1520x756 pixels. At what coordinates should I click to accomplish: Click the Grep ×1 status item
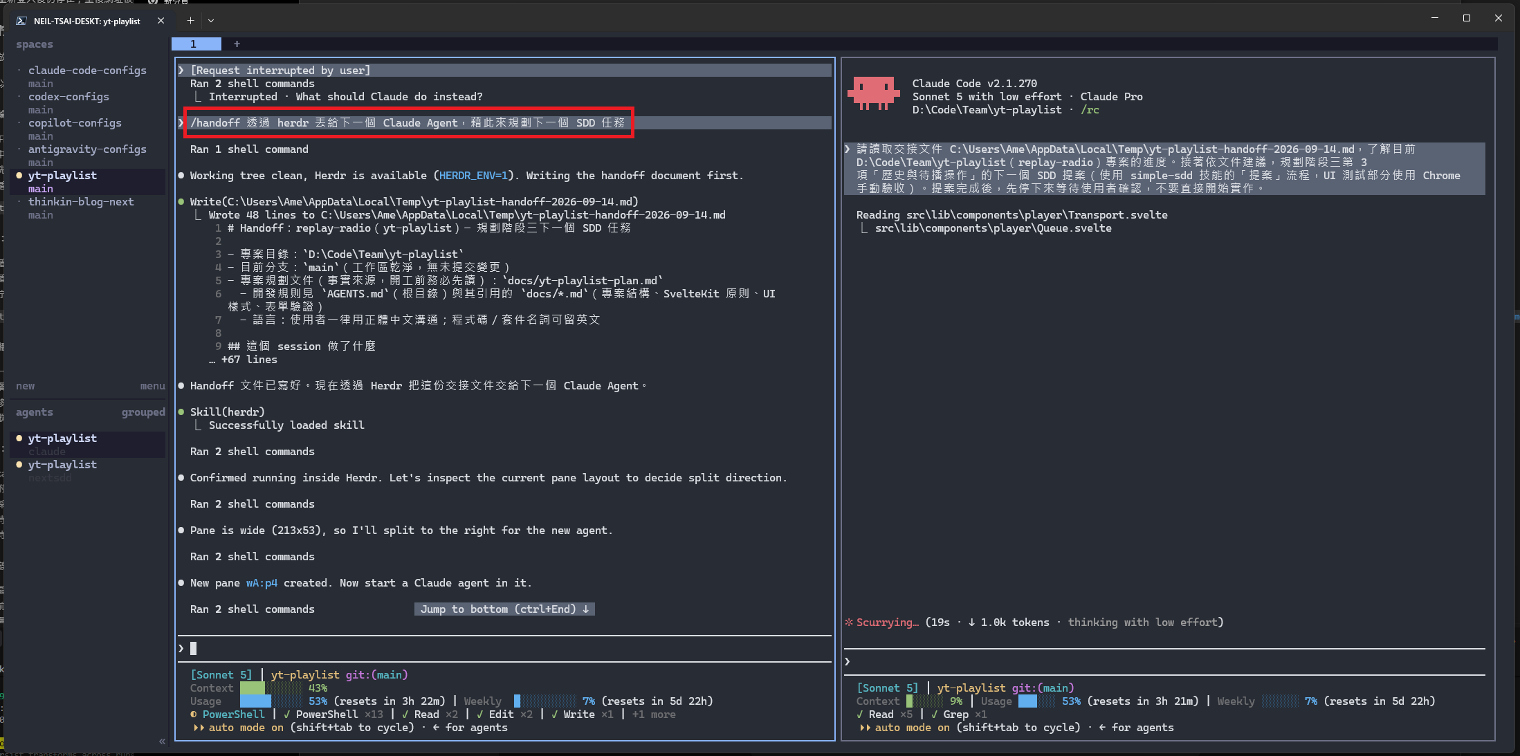960,714
